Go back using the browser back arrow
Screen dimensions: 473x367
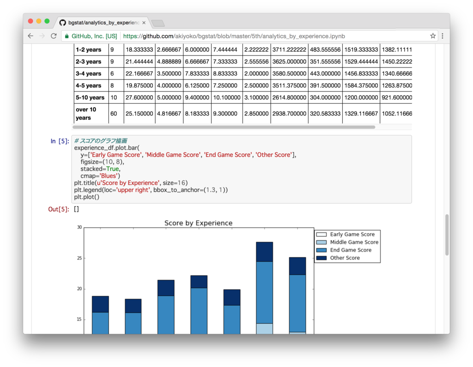(30, 36)
